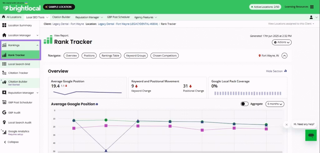Image resolution: width=320 pixels, height=153 pixels.
Task: Expand the Actions dropdown
Action: (282, 42)
